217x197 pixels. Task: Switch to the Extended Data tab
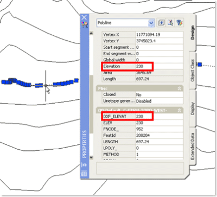pyautogui.click(x=193, y=146)
